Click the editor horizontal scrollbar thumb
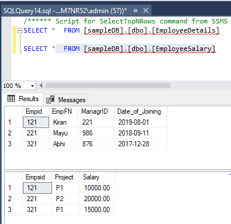231x224 pixels. (108, 86)
